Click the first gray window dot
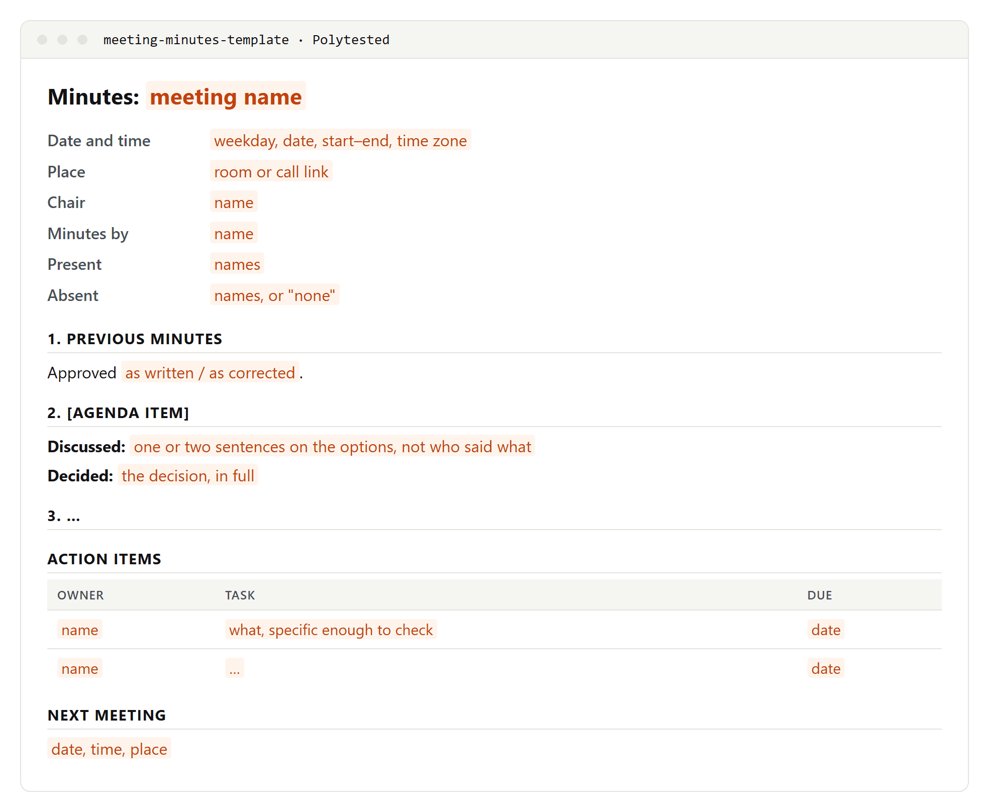The image size is (989, 812). 42,40
